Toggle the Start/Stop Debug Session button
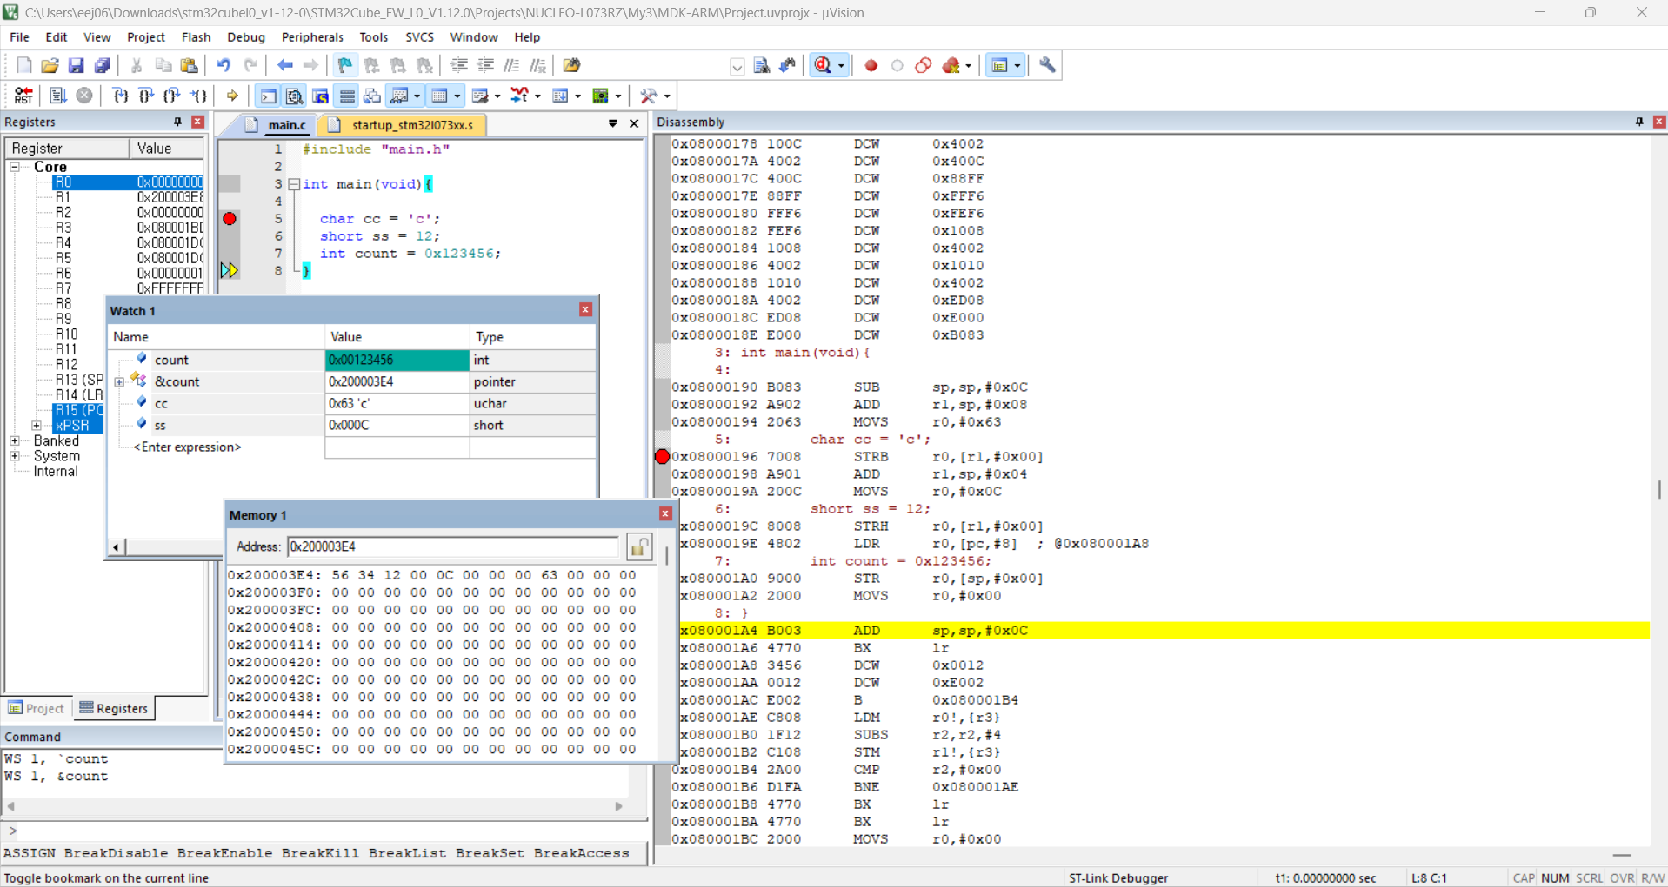 pyautogui.click(x=823, y=65)
